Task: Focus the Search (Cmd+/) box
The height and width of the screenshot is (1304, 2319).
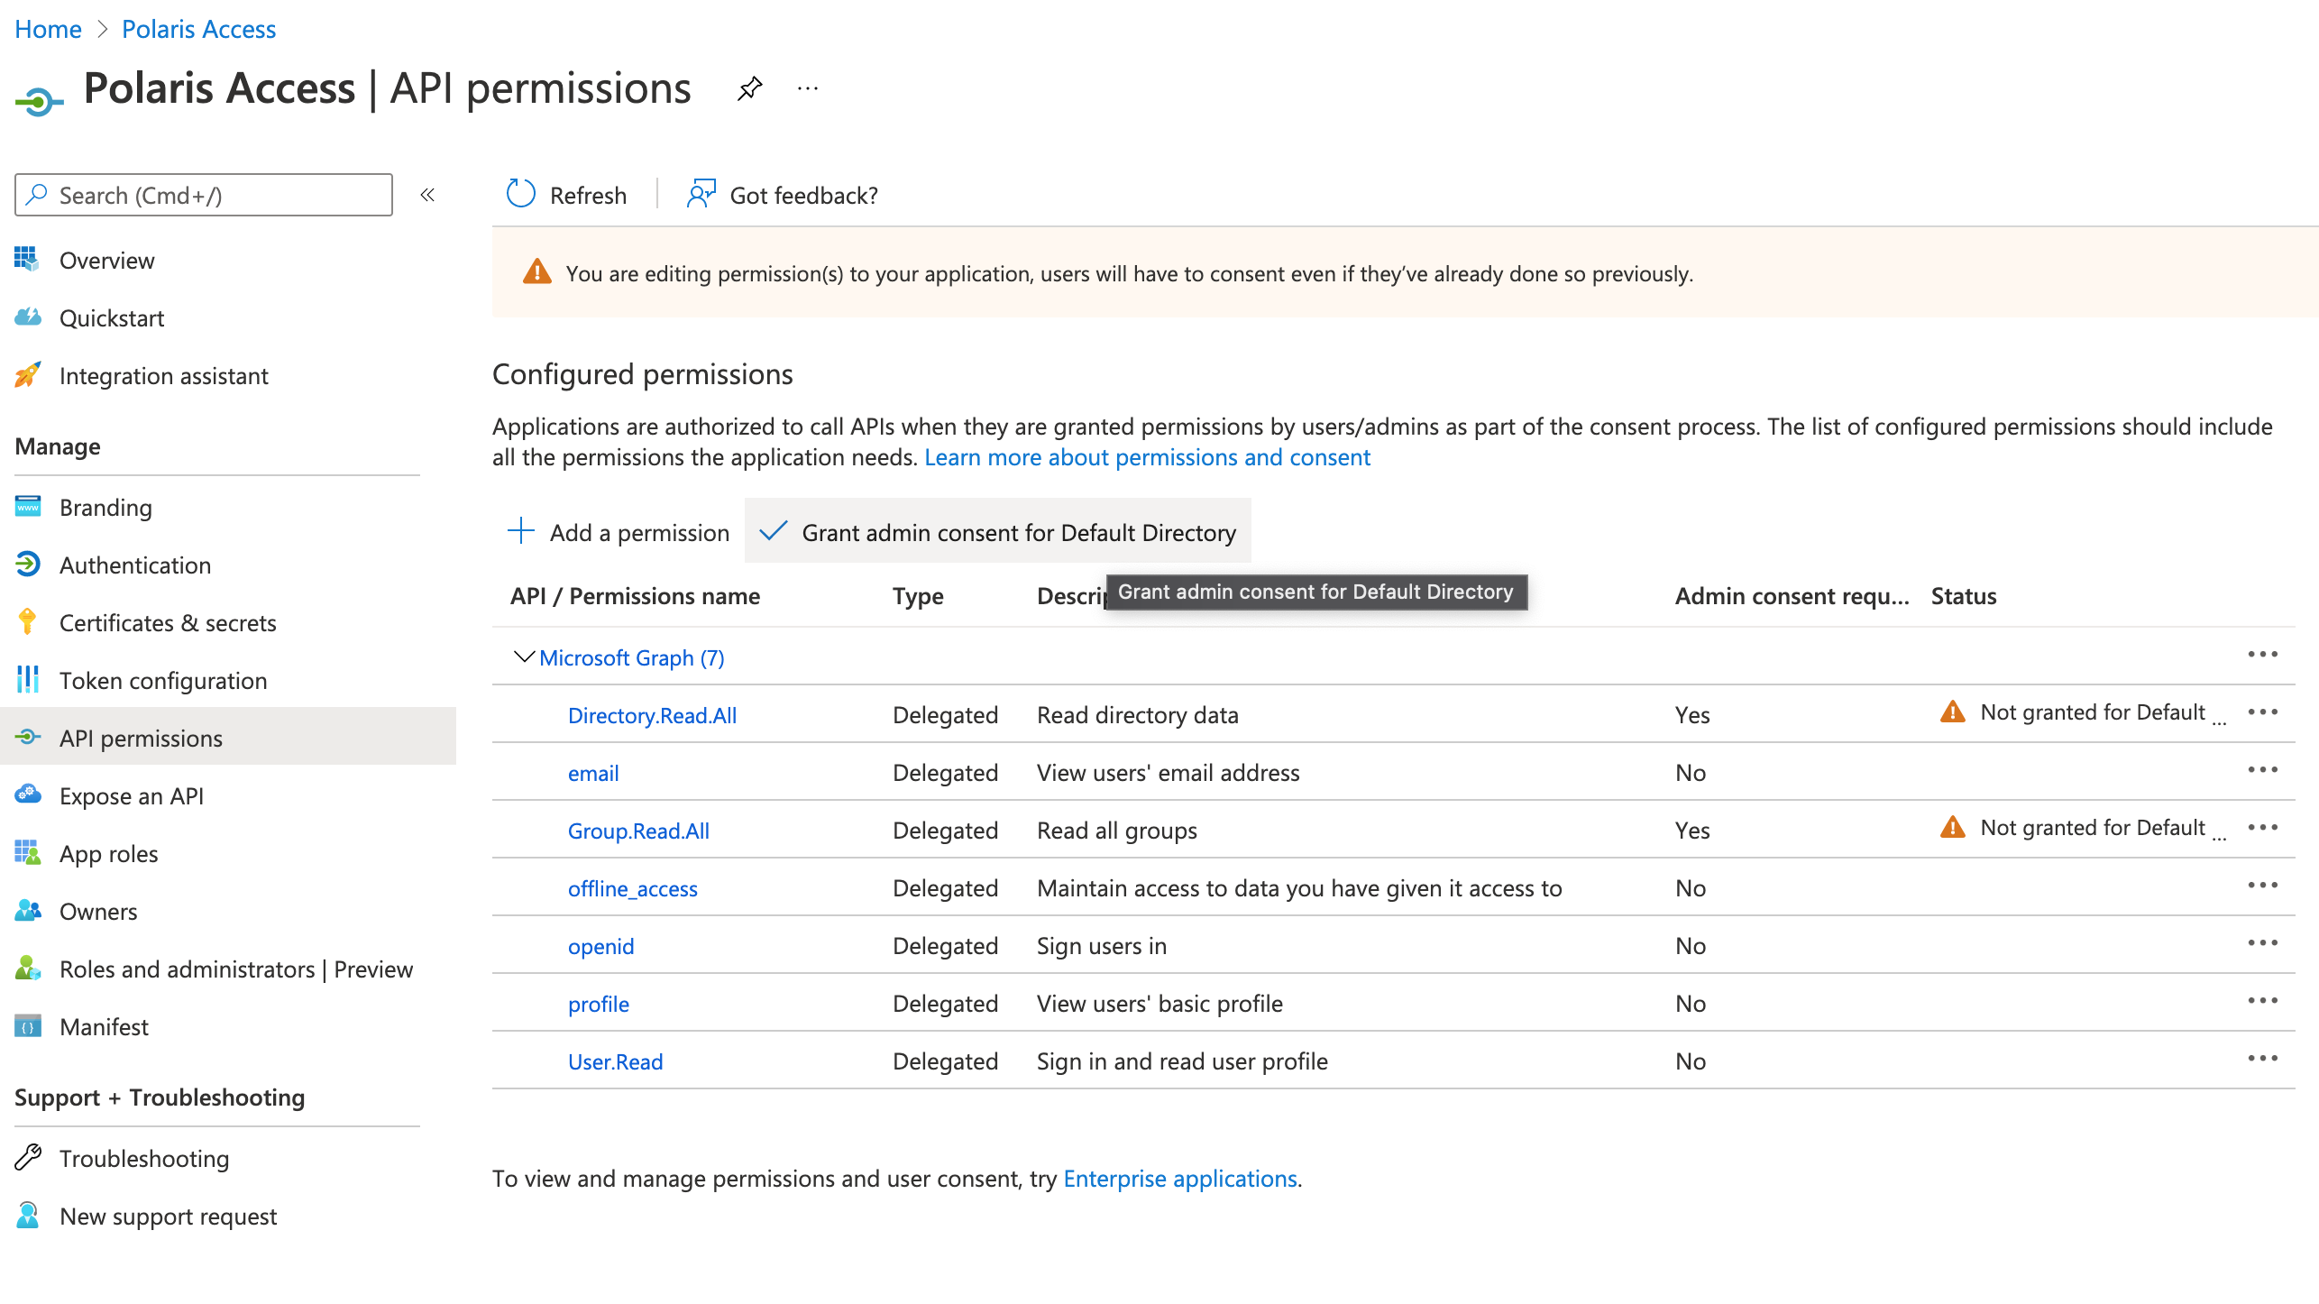Action: point(204,195)
